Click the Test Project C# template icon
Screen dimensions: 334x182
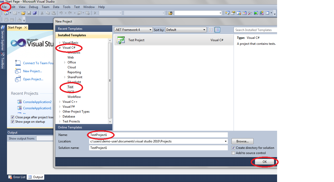[x=121, y=40]
